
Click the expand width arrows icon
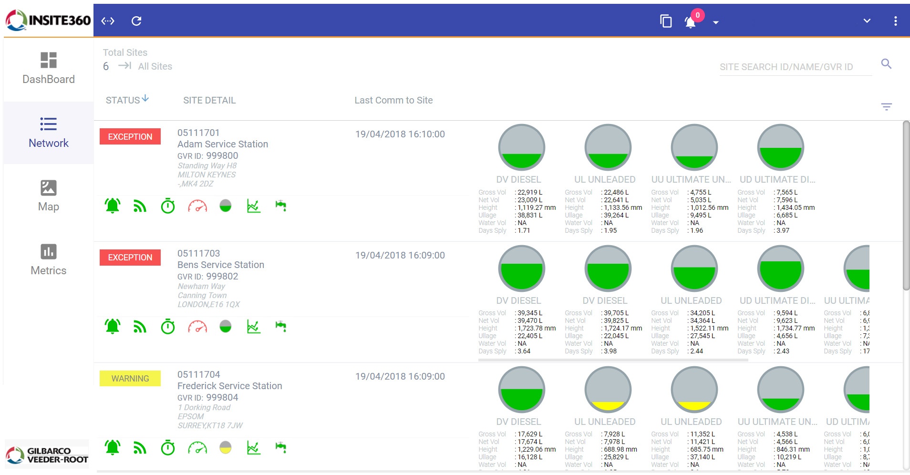pos(108,21)
